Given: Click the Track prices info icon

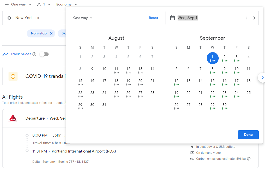Looking at the screenshot, I should [x=34, y=54].
